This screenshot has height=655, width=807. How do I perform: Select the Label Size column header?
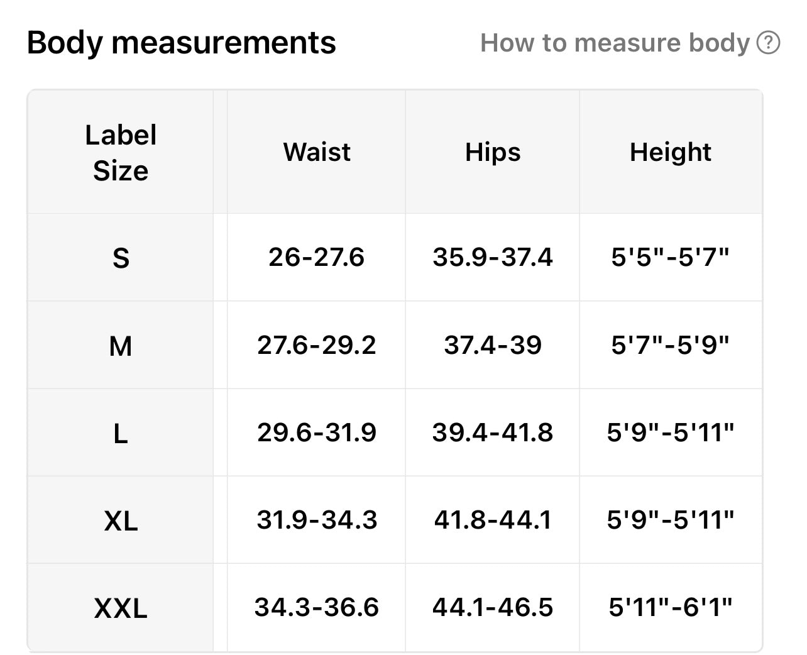pos(121,153)
